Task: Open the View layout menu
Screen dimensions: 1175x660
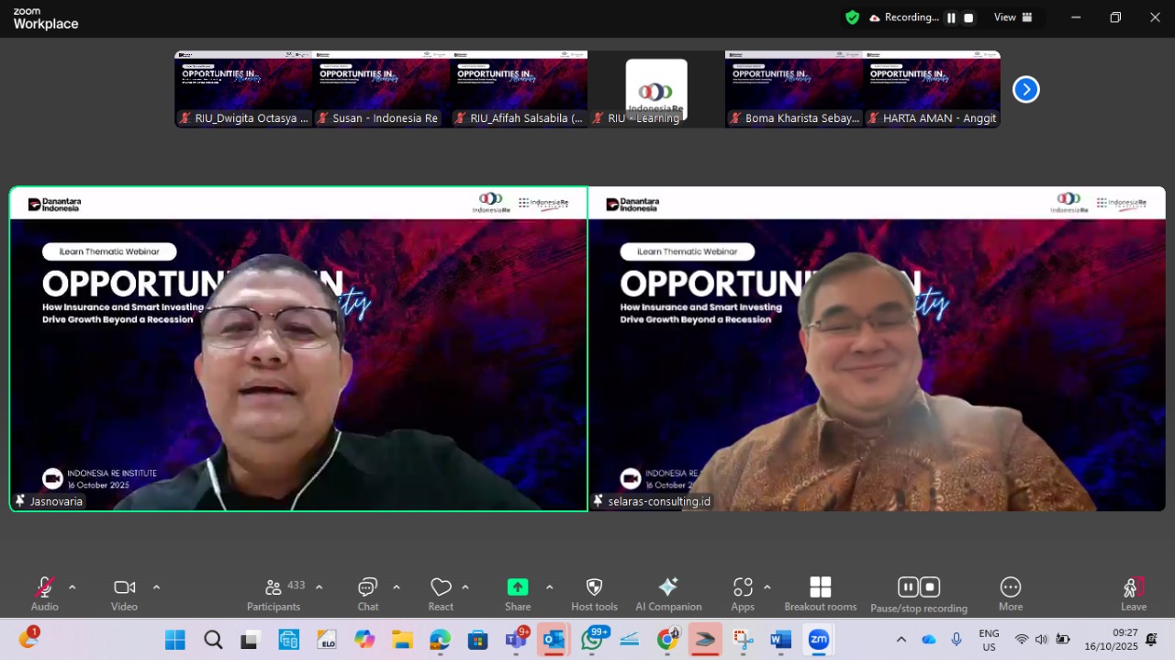Action: click(1013, 17)
